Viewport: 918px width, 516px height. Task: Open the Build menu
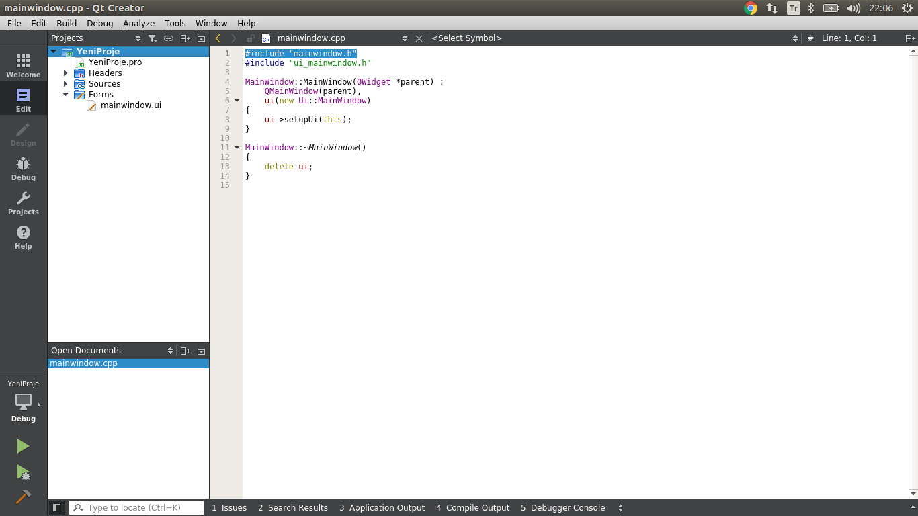[x=67, y=23]
